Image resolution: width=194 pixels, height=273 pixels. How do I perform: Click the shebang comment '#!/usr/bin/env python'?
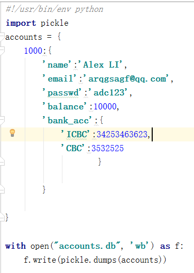[55, 9]
